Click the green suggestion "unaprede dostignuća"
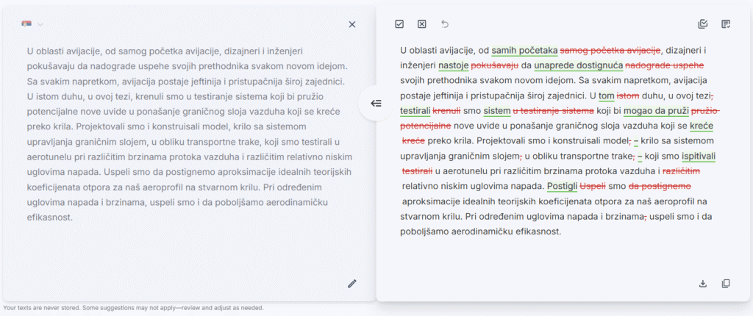The width and height of the screenshot is (753, 316). tap(579, 66)
